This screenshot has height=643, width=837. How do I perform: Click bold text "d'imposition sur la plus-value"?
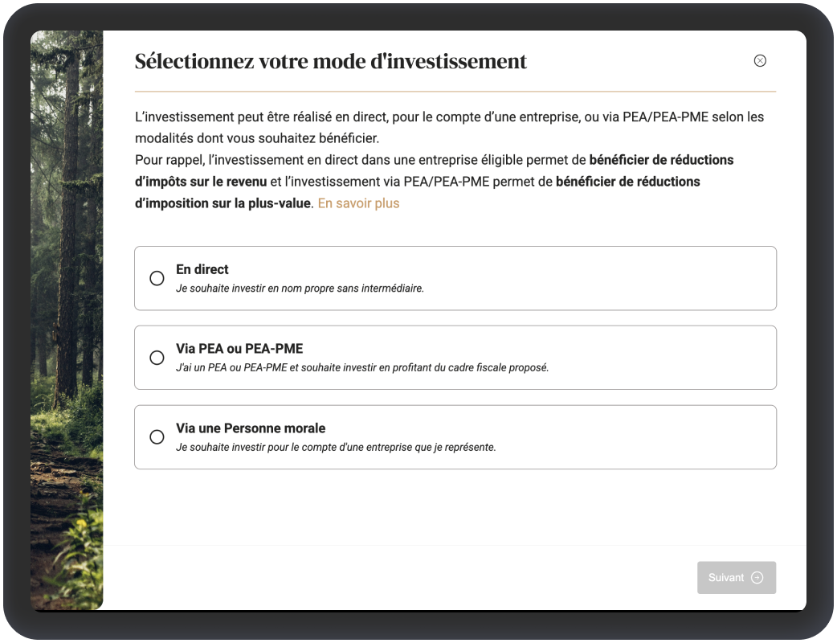coord(223,203)
